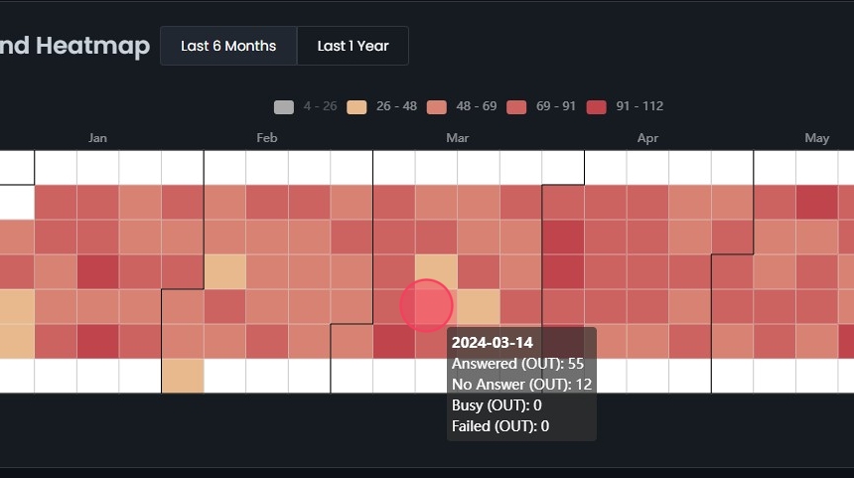Click the gray 4 - 26 legend swatch

pos(284,106)
